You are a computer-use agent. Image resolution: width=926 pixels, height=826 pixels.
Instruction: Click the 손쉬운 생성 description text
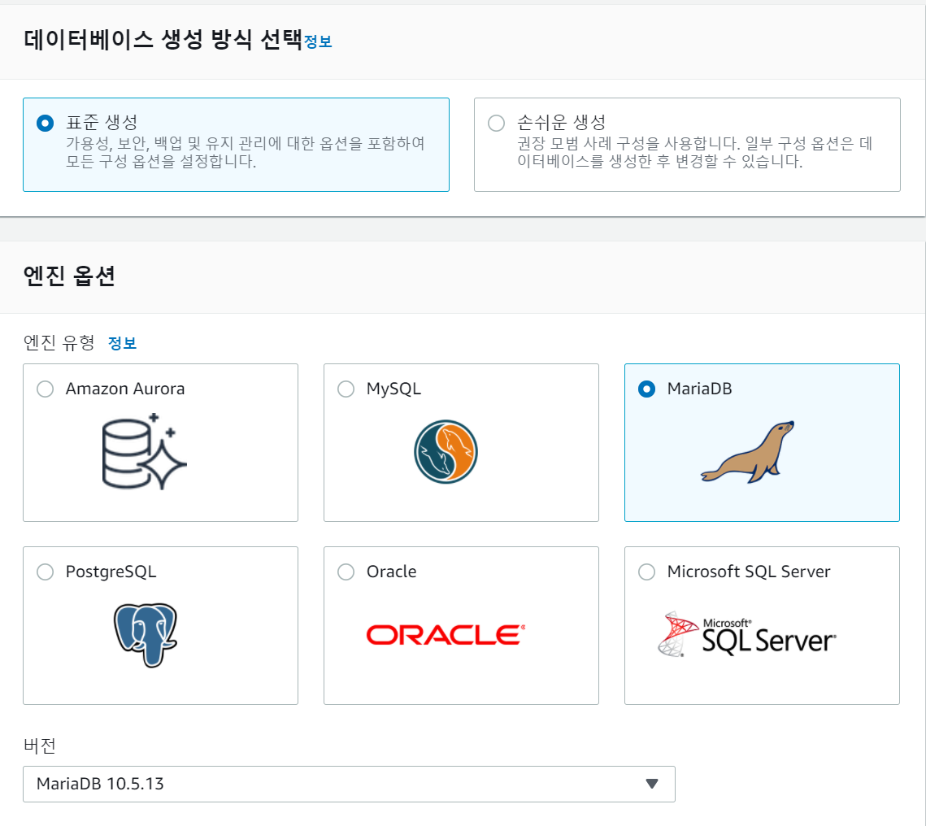tap(694, 152)
